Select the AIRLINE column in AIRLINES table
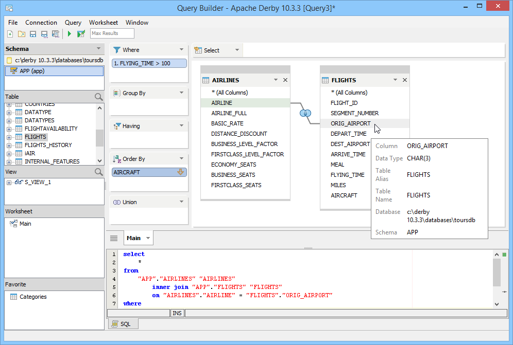The width and height of the screenshot is (513, 345). pos(245,103)
